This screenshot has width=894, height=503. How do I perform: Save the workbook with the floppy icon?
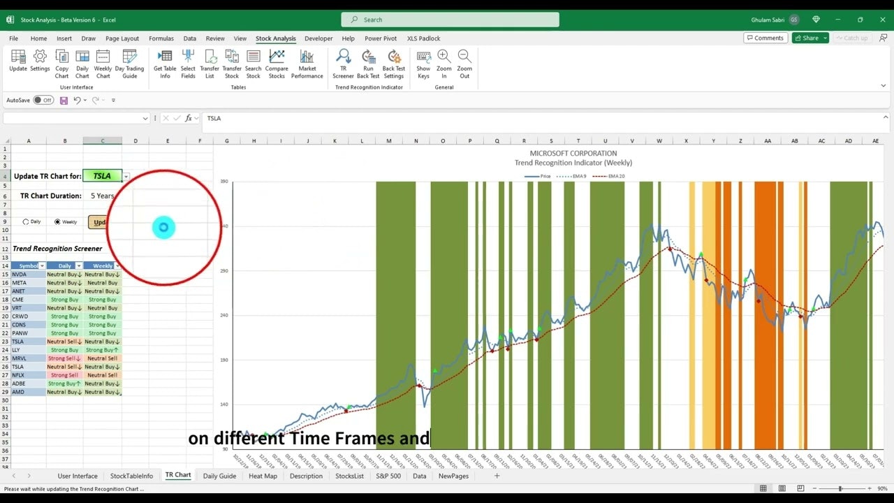tap(64, 101)
